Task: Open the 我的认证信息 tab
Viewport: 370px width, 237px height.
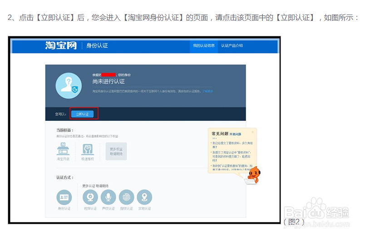Action: click(204, 45)
